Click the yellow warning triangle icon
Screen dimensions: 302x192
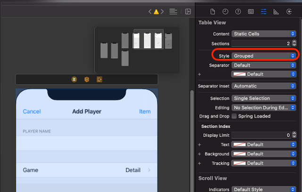[156, 12]
